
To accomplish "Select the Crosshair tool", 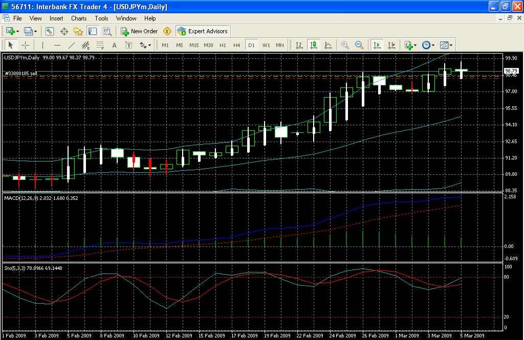I will [25, 45].
